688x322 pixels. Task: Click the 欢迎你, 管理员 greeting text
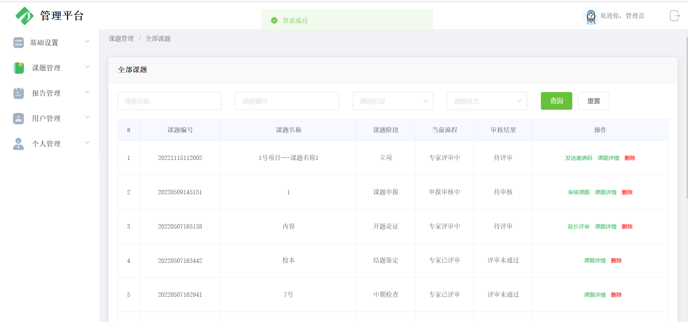(x=622, y=16)
